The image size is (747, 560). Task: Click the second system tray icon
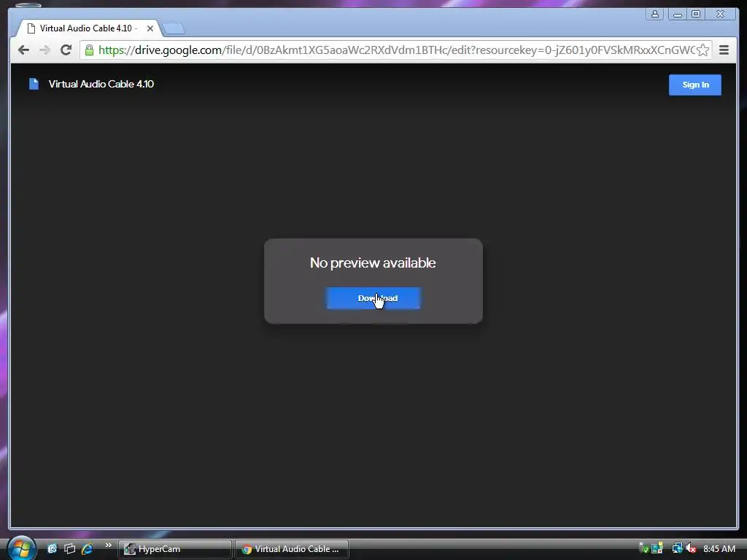coord(657,548)
